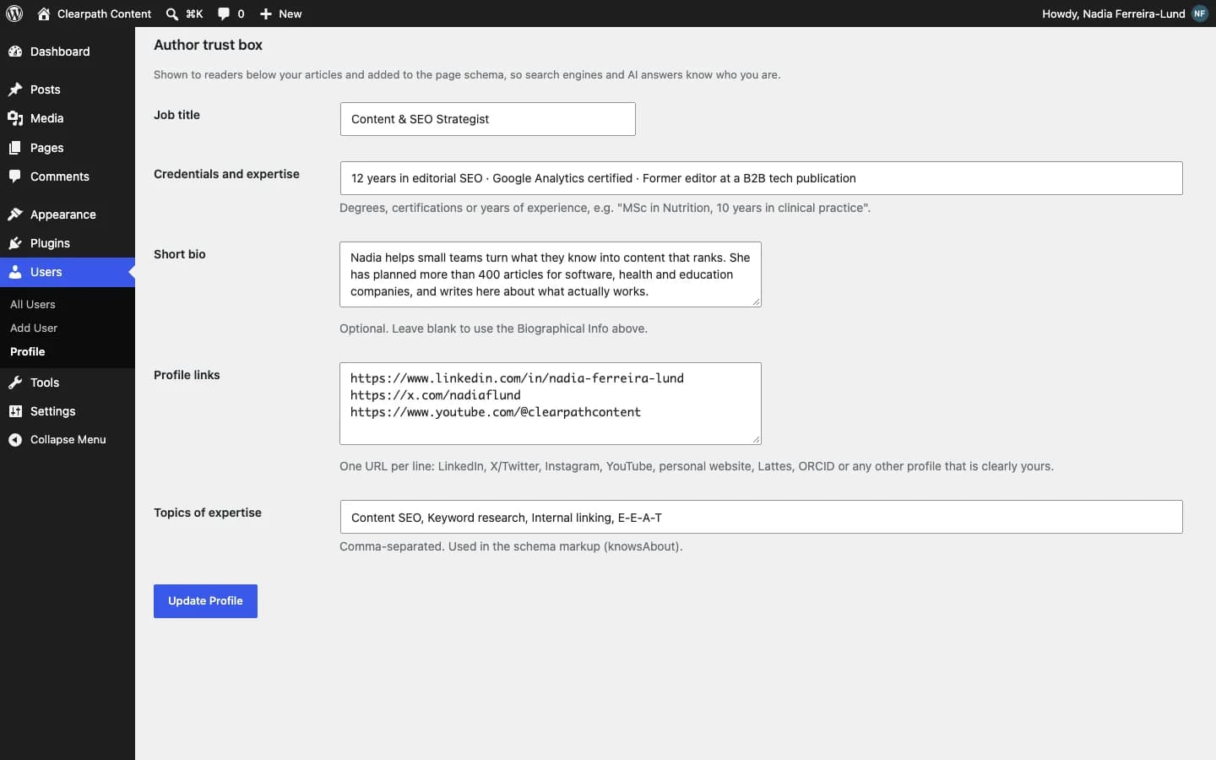Click the home icon beside Clearpath Content
The image size is (1216, 760).
click(44, 14)
